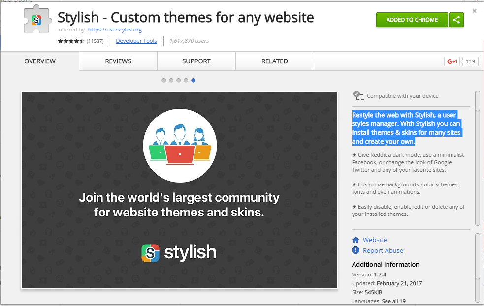The image size is (484, 306).
Task: Open the userstyles.org developer link
Action: tap(115, 30)
